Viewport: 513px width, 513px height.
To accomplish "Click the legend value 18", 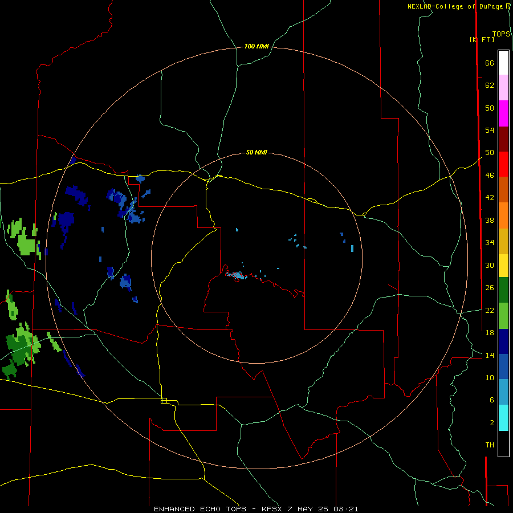I will pos(490,333).
